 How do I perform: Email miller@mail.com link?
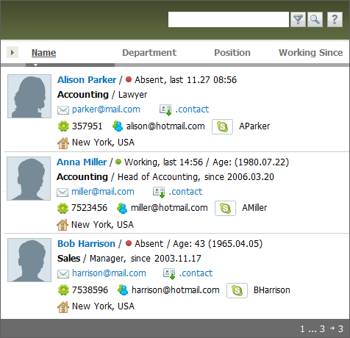103,192
